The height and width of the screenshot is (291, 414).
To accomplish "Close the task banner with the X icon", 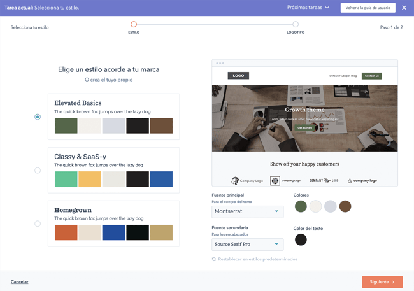I will pos(404,8).
